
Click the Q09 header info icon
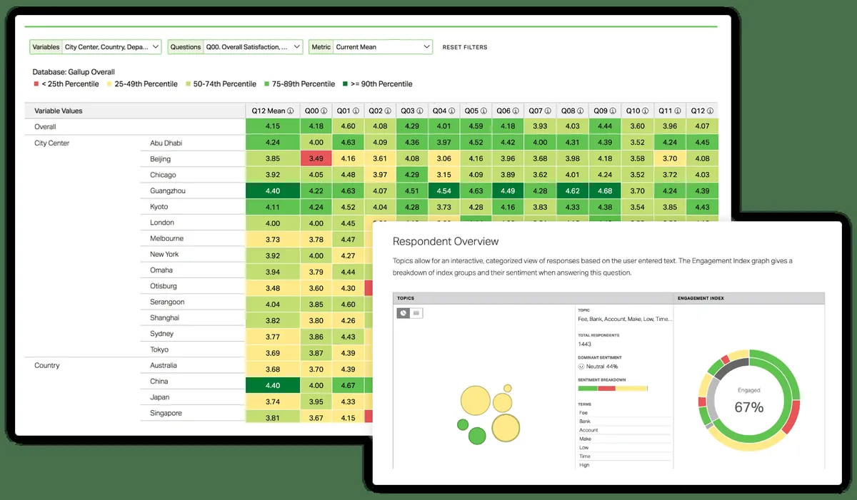(613, 111)
